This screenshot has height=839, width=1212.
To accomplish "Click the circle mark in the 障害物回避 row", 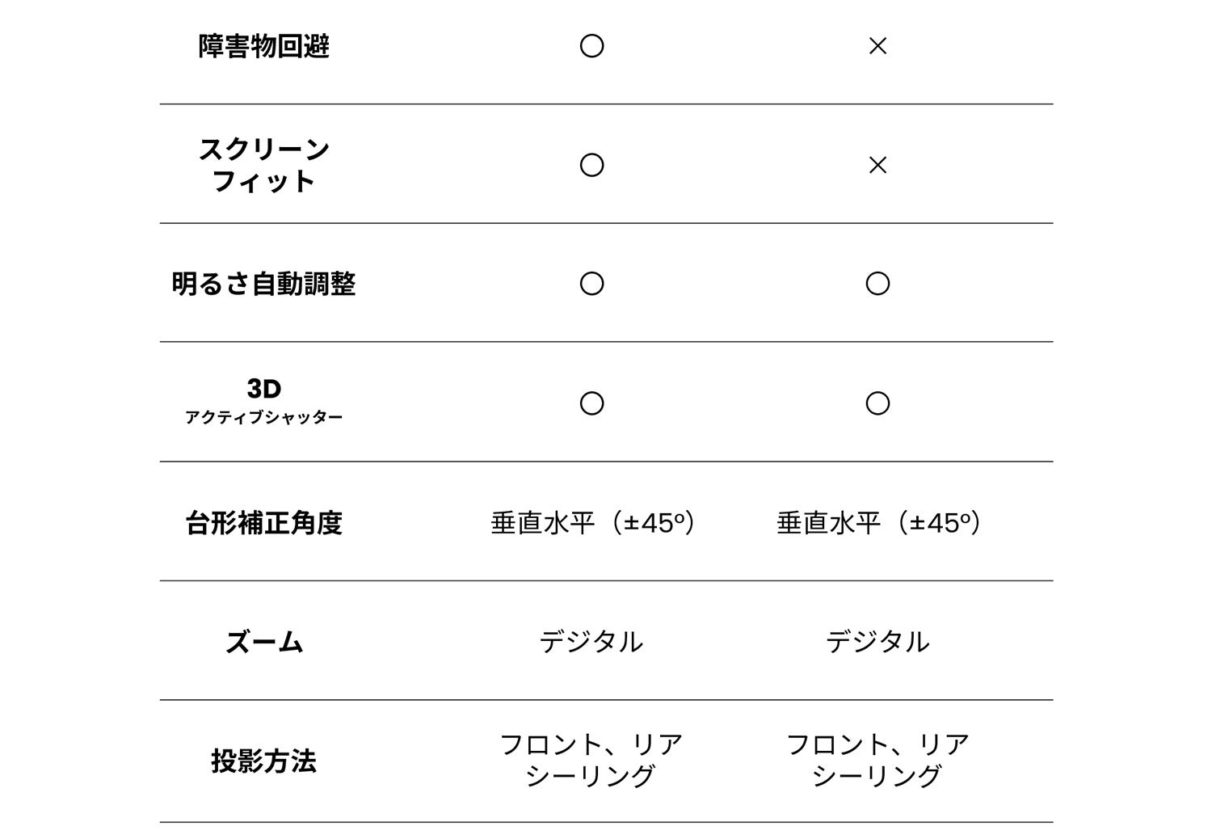I will pyautogui.click(x=591, y=46).
